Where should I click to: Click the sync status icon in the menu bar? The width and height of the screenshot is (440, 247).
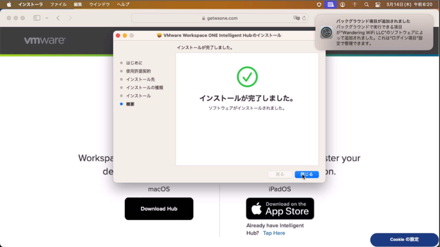point(319,4)
